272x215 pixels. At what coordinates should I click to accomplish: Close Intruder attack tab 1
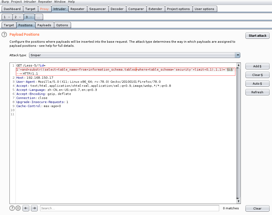tap(9, 17)
